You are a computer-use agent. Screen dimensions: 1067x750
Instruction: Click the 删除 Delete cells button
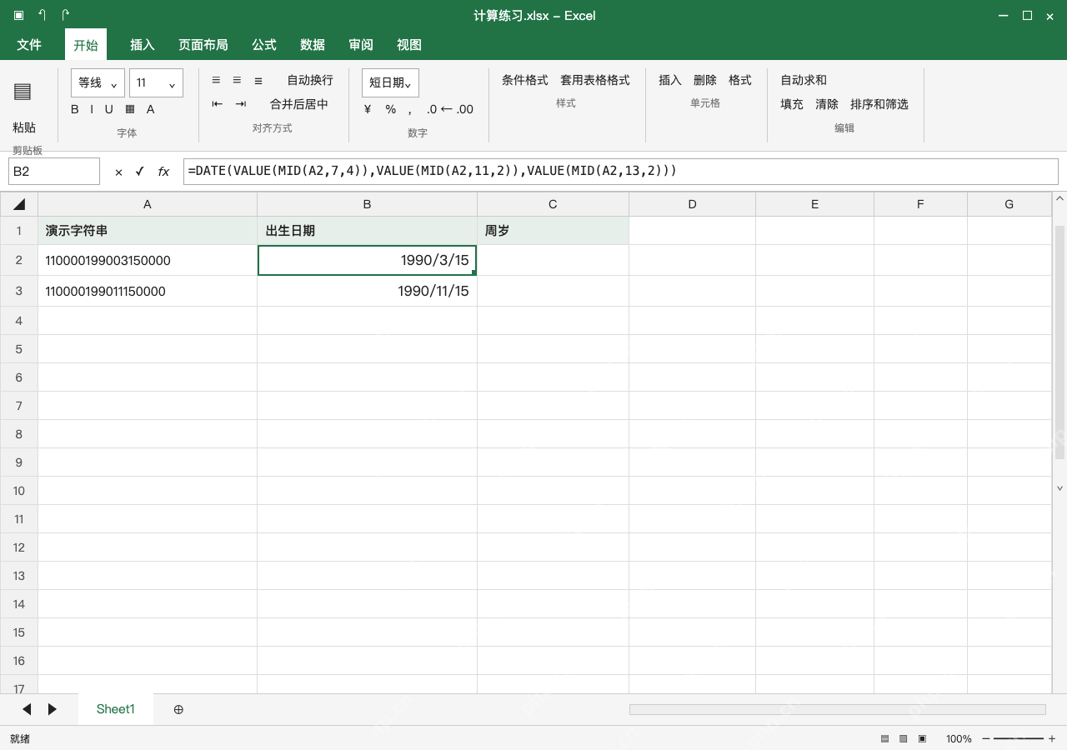(x=705, y=80)
